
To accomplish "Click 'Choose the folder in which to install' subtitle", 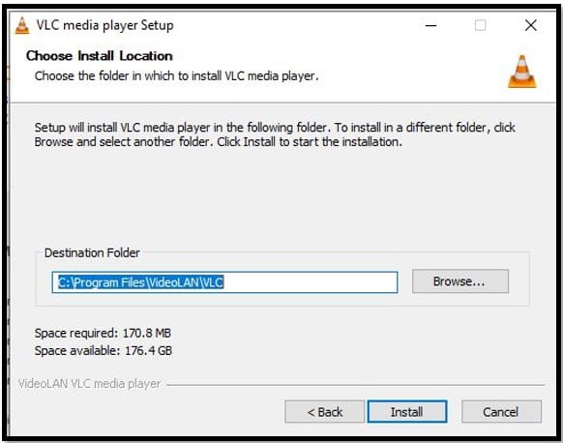I will [x=177, y=76].
